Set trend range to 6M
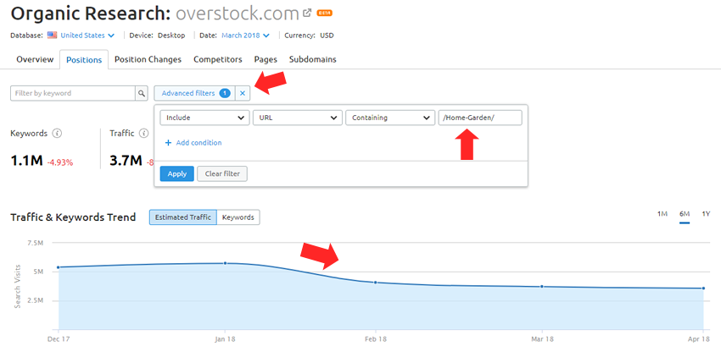The width and height of the screenshot is (721, 357). (x=685, y=214)
